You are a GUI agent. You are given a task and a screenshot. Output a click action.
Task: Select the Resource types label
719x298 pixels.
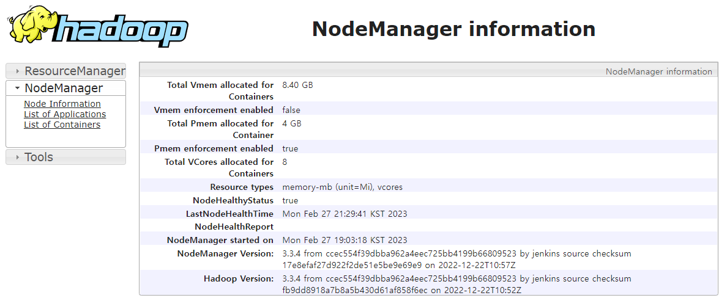242,187
